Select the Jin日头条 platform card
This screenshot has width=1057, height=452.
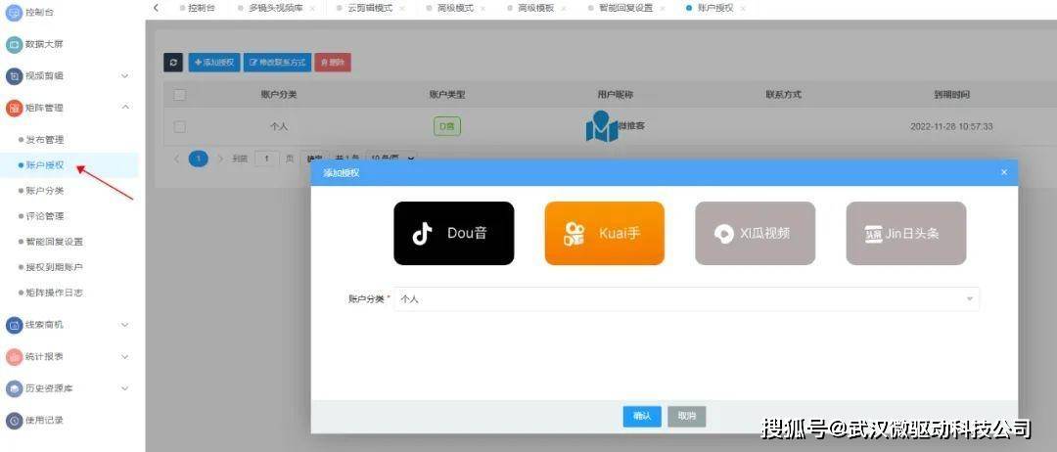[906, 233]
